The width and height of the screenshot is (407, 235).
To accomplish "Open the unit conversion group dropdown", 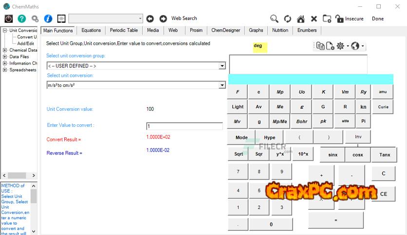I will [x=222, y=66].
